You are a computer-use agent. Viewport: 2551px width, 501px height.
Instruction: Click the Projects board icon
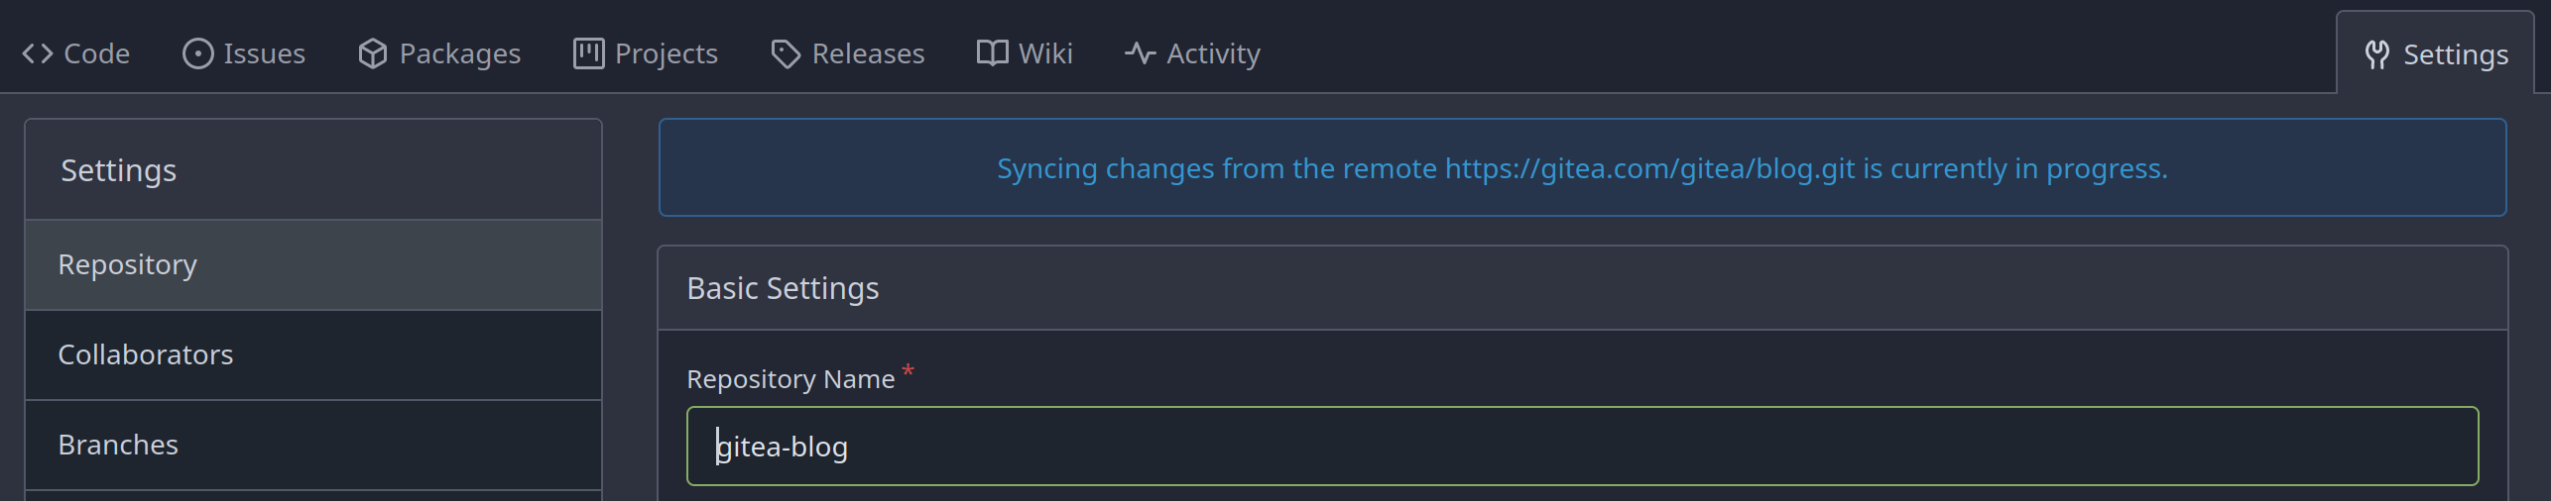[x=589, y=53]
